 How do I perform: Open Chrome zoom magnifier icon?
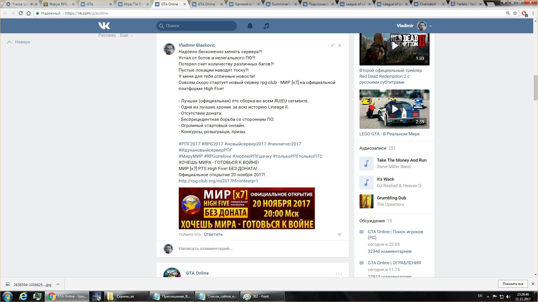508,13
